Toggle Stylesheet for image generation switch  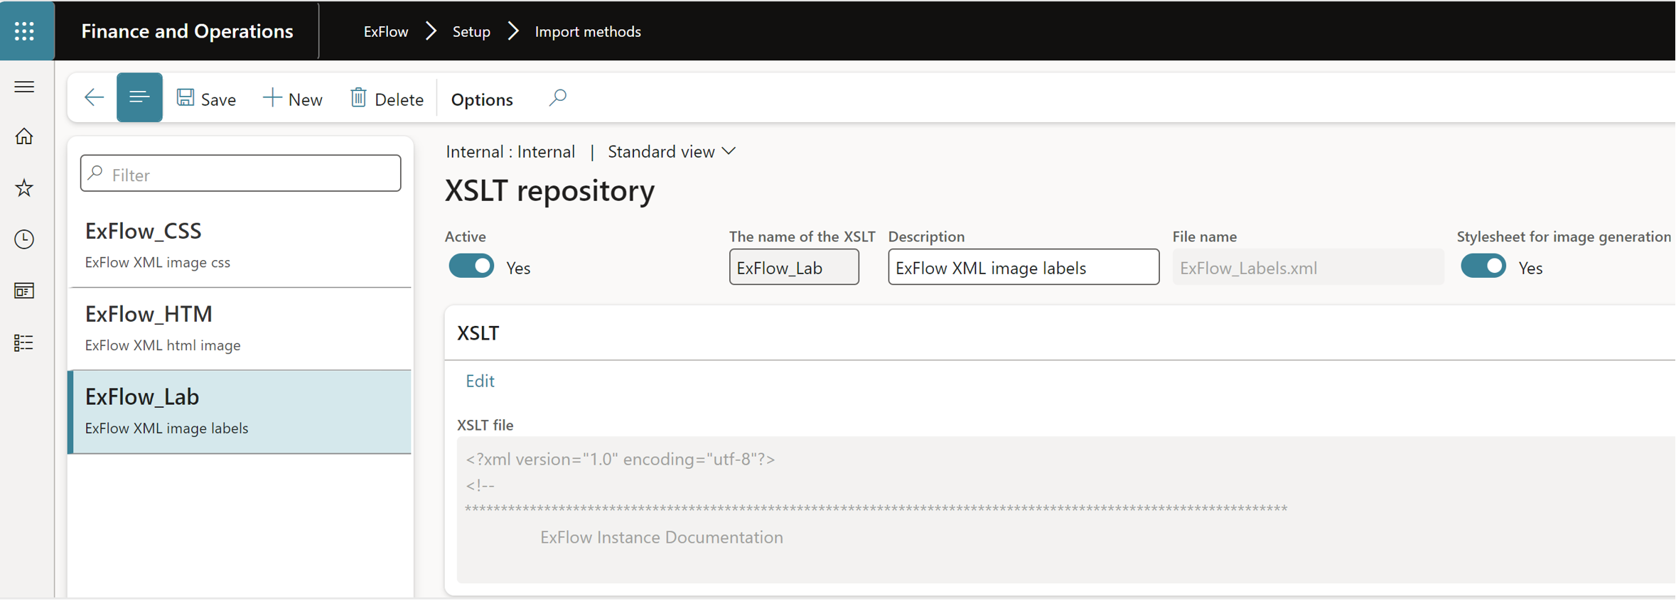[x=1483, y=266]
